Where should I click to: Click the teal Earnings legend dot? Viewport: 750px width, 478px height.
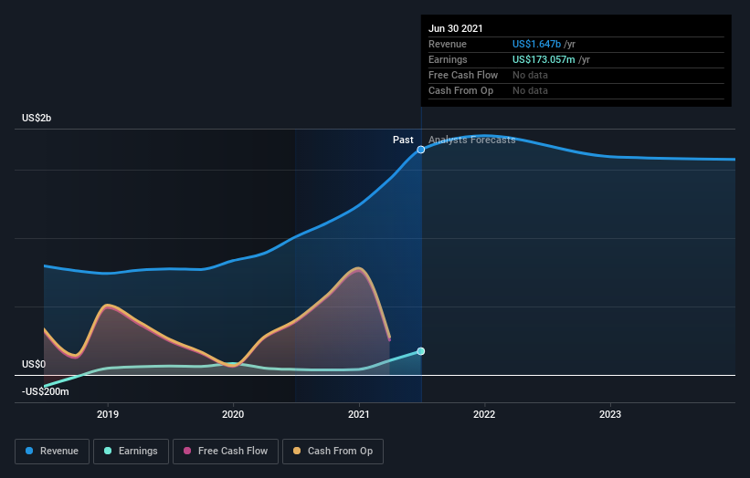(108, 451)
